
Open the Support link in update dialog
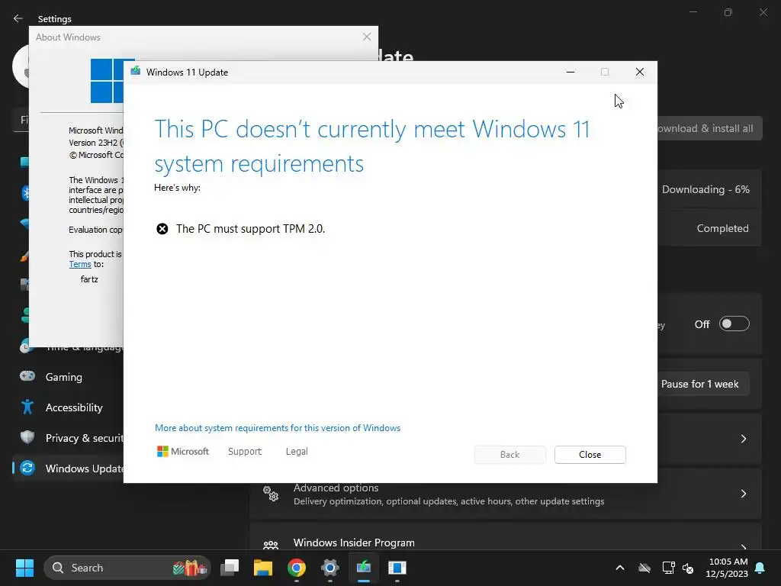tap(245, 452)
